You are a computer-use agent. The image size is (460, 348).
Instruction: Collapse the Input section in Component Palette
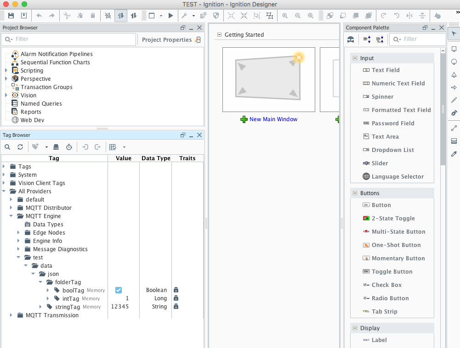[355, 58]
